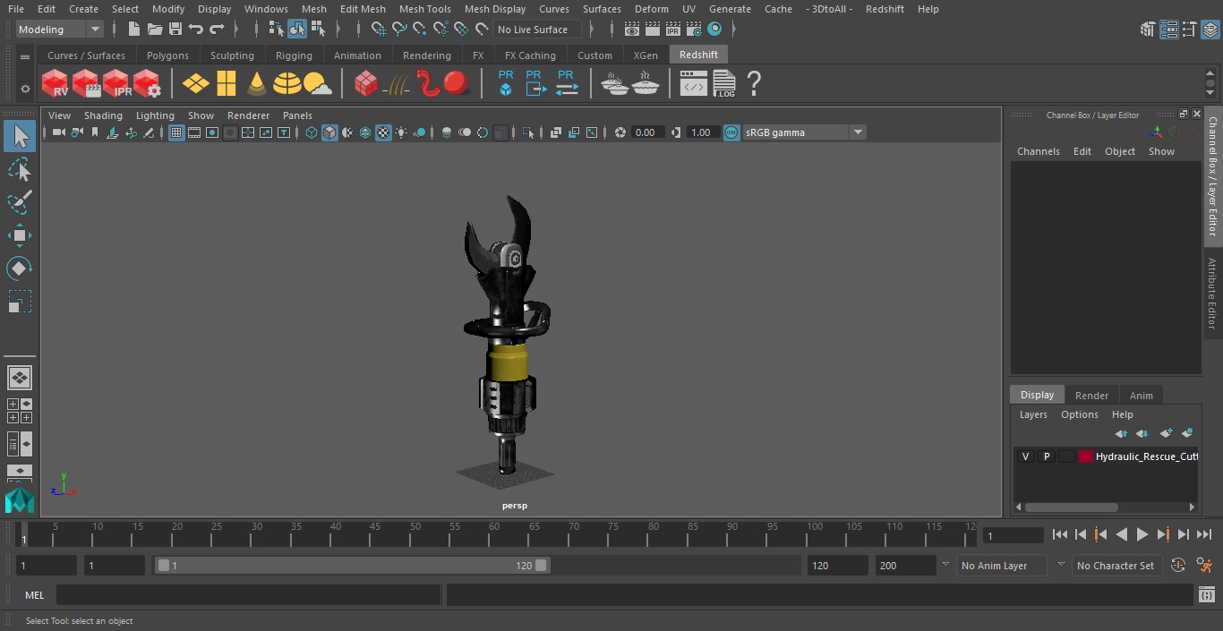Click the Redshift RenderView RV icon

(x=56, y=84)
